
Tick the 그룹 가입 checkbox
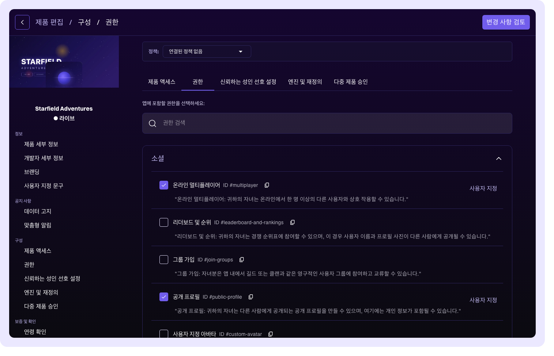[x=164, y=260]
